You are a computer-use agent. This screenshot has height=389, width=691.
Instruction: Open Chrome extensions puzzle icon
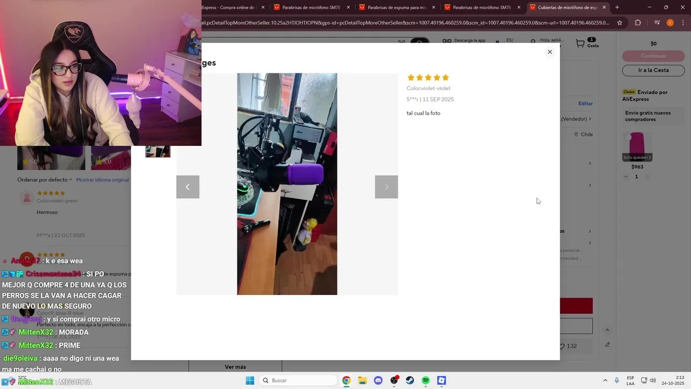[x=638, y=23]
